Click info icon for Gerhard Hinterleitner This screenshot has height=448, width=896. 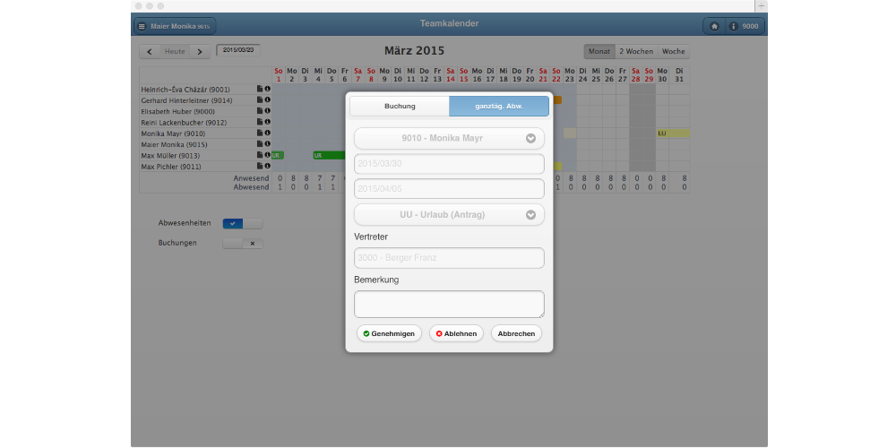click(x=267, y=100)
